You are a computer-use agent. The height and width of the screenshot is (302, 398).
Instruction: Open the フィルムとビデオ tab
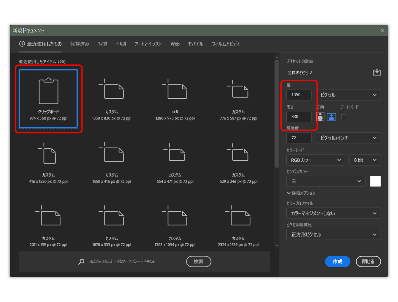point(226,44)
